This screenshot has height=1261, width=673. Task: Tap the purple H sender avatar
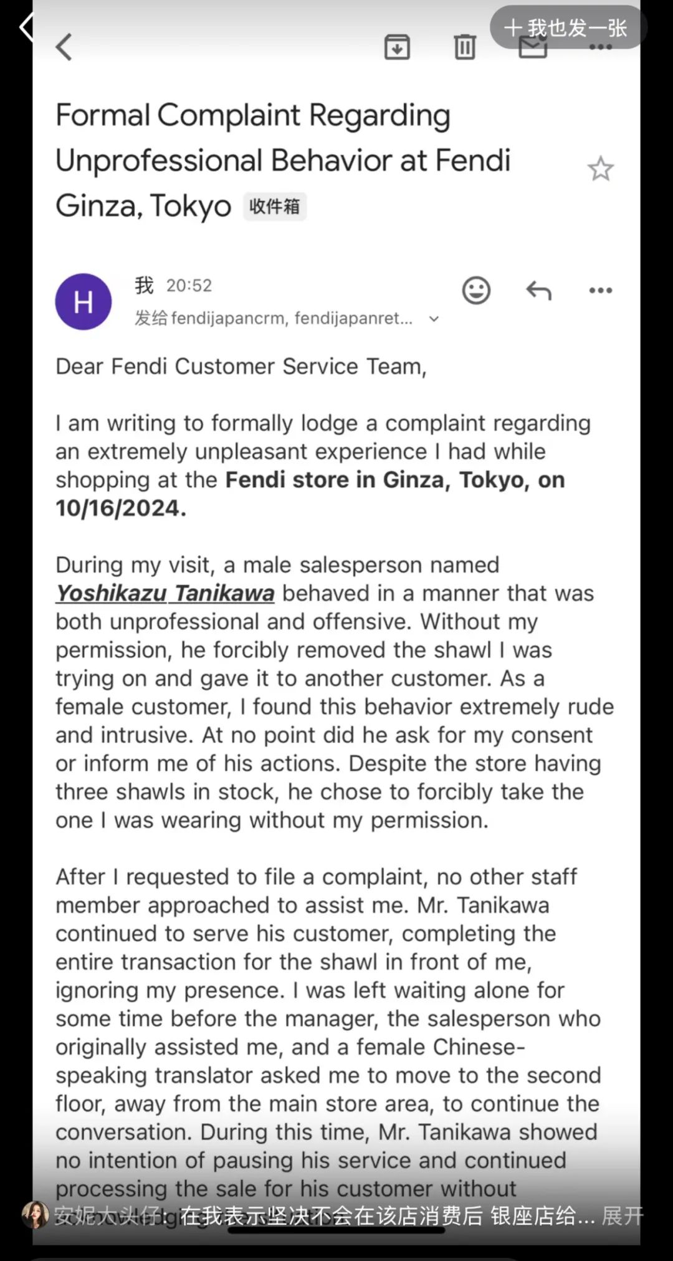coord(84,302)
